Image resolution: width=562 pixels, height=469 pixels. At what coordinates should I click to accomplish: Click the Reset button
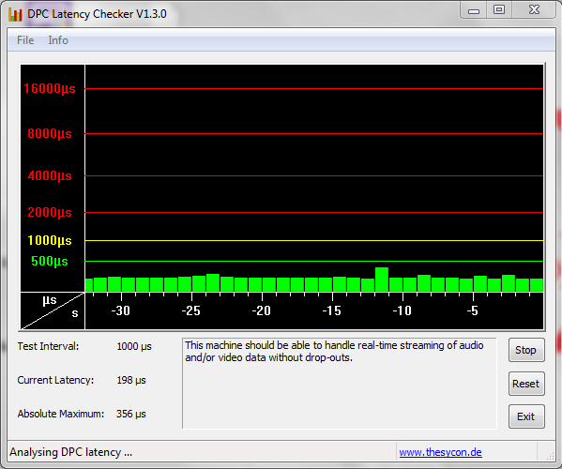526,384
